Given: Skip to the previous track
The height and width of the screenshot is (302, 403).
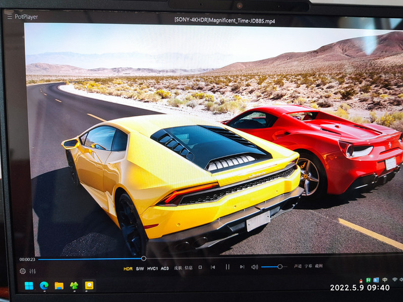Looking at the screenshot, I should pos(213,267).
